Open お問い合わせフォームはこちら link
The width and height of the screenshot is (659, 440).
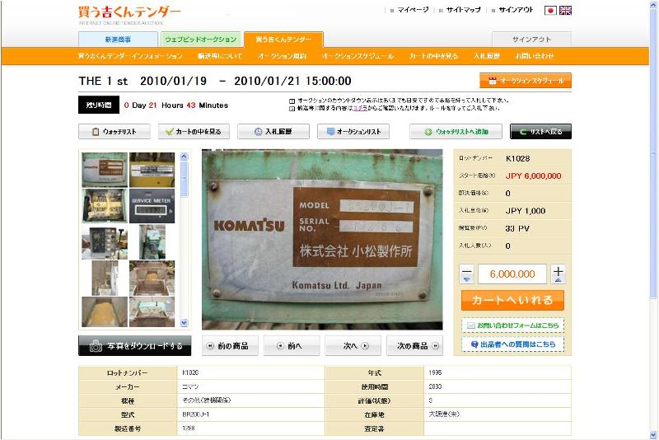[x=512, y=325]
